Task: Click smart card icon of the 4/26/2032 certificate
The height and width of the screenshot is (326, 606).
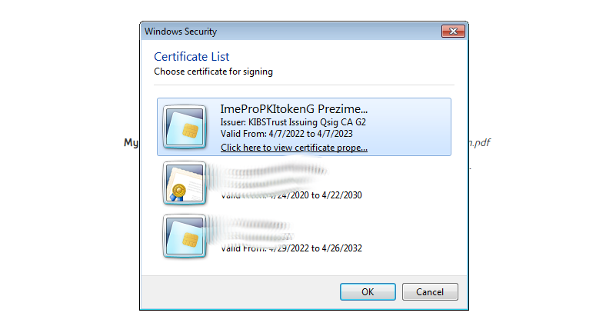Action: [184, 235]
